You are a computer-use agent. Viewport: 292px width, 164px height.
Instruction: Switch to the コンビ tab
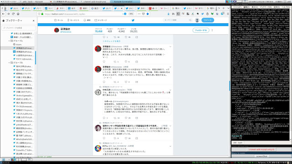pos(49,8)
